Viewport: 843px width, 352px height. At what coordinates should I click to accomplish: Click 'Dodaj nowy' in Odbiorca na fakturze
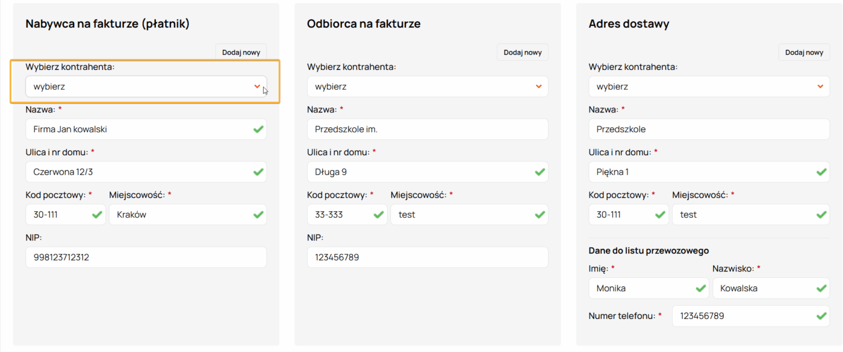(x=523, y=52)
